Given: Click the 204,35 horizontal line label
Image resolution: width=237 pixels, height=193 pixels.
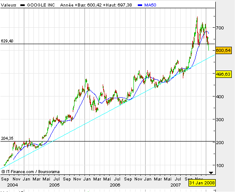Looking at the screenshot, I should click(7, 138).
